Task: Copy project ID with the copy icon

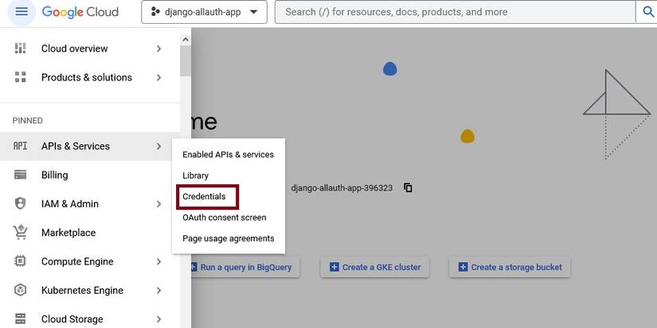Action: (x=408, y=188)
